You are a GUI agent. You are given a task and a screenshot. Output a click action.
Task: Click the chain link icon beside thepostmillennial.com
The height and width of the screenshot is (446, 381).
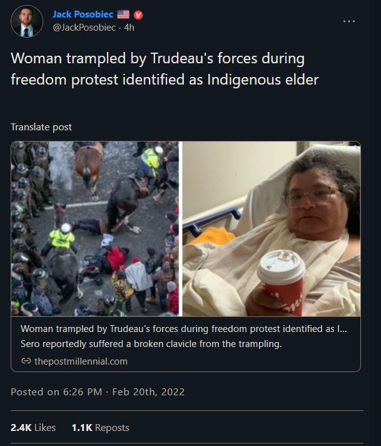(x=26, y=361)
